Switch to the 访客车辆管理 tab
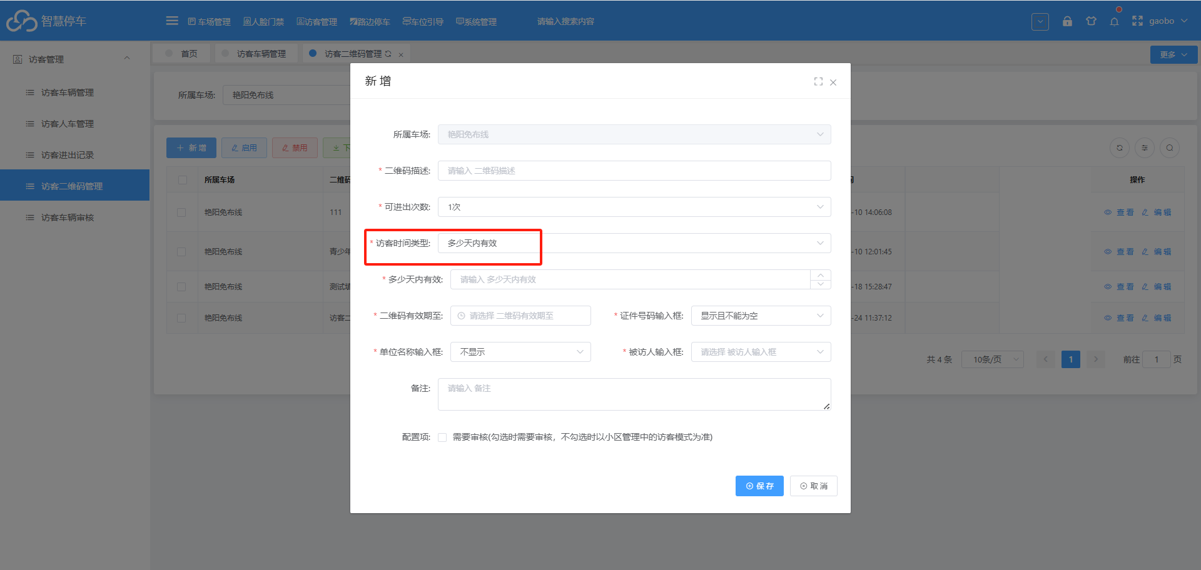This screenshot has height=570, width=1201. click(x=255, y=54)
